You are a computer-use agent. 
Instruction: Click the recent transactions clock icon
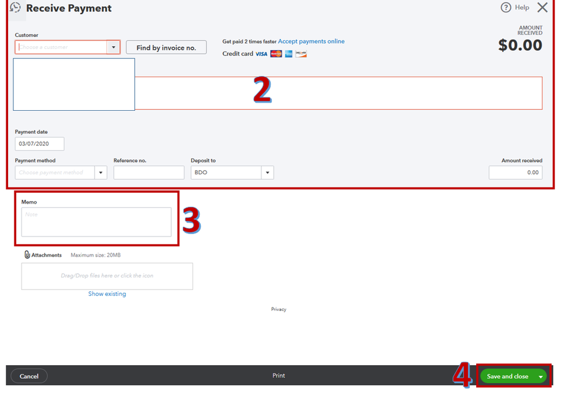(x=15, y=7)
